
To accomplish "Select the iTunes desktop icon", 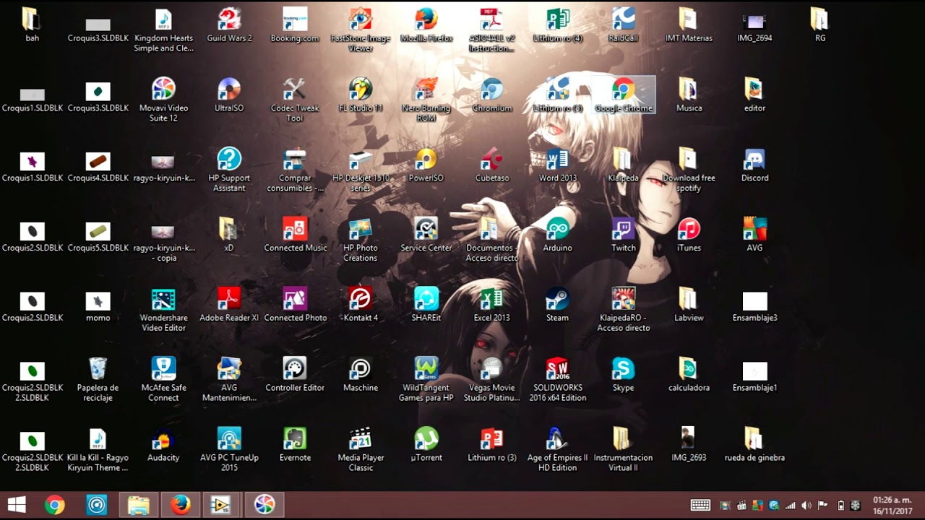I will click(689, 235).
